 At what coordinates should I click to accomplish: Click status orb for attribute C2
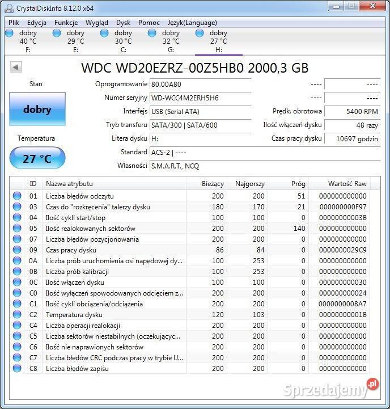[x=17, y=315]
